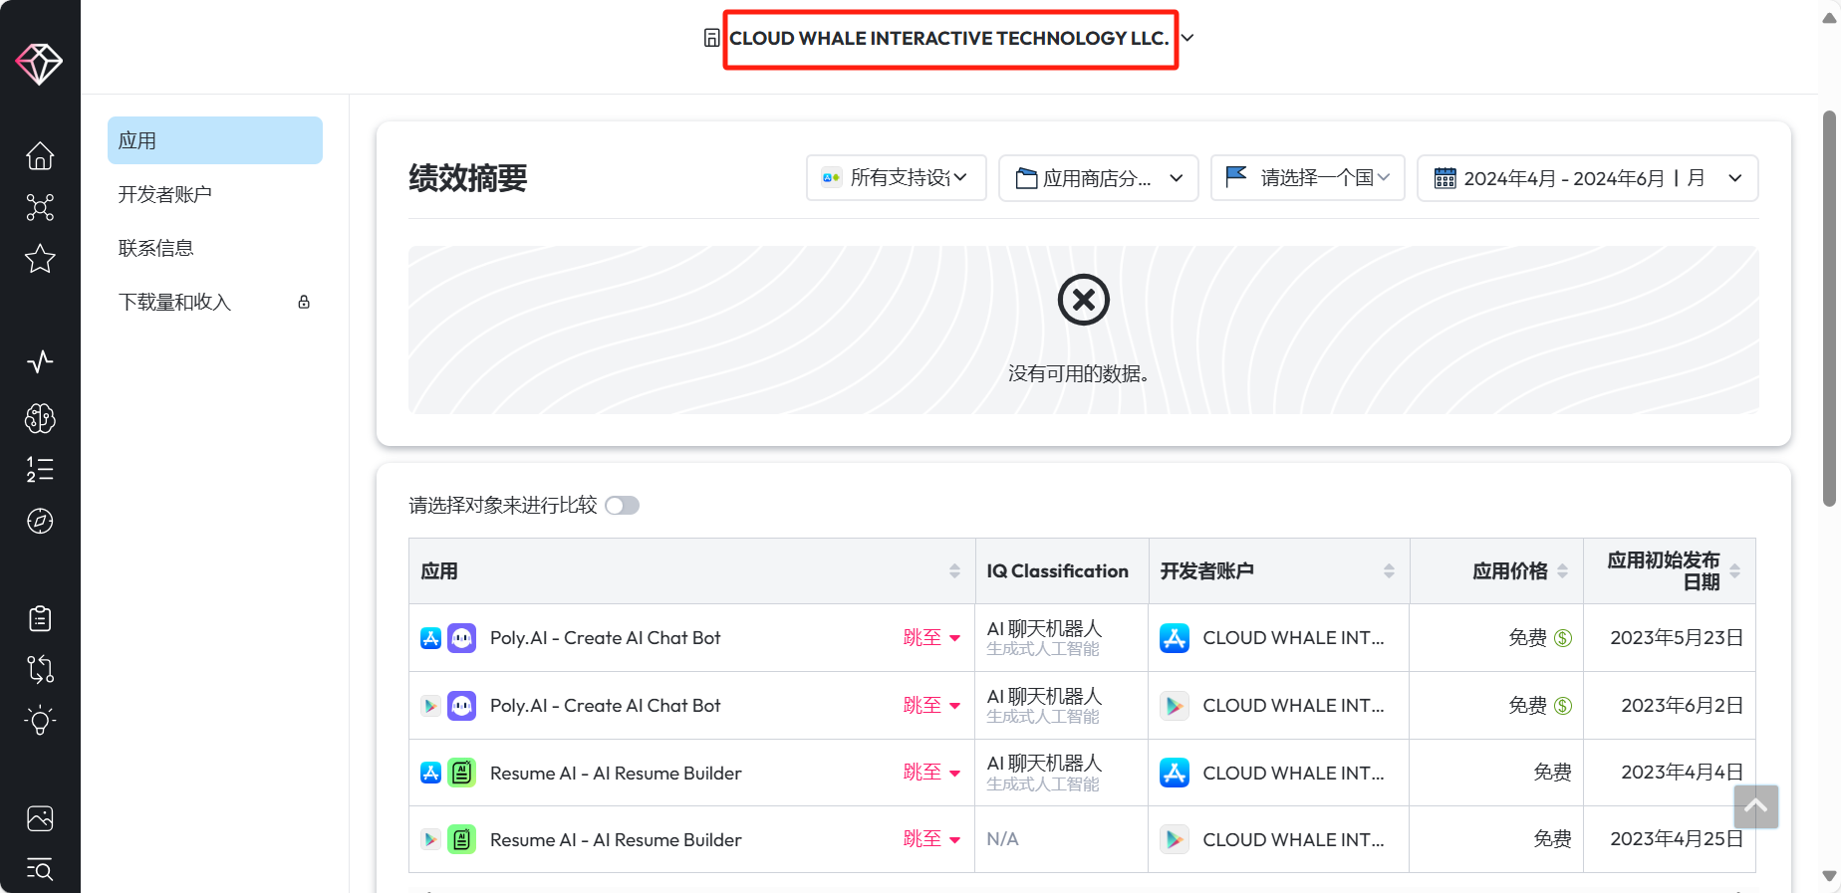The image size is (1841, 893).
Task: Open the date range dropdown
Action: pyautogui.click(x=1587, y=178)
